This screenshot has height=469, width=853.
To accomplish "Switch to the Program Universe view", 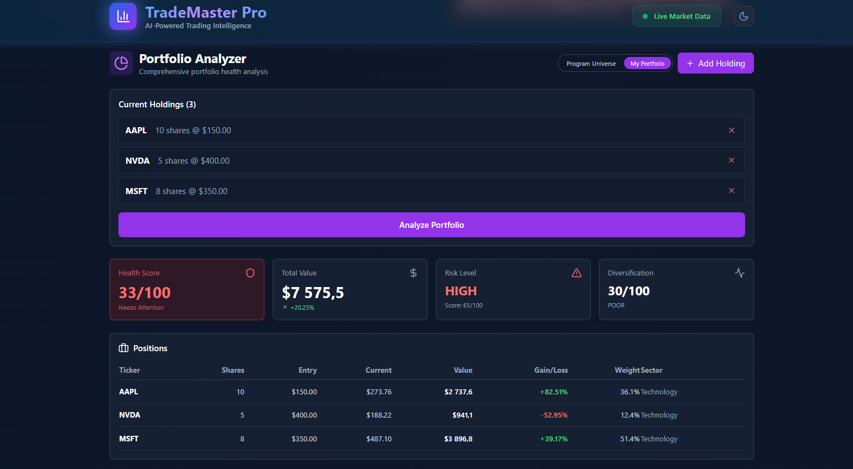I will pyautogui.click(x=591, y=63).
